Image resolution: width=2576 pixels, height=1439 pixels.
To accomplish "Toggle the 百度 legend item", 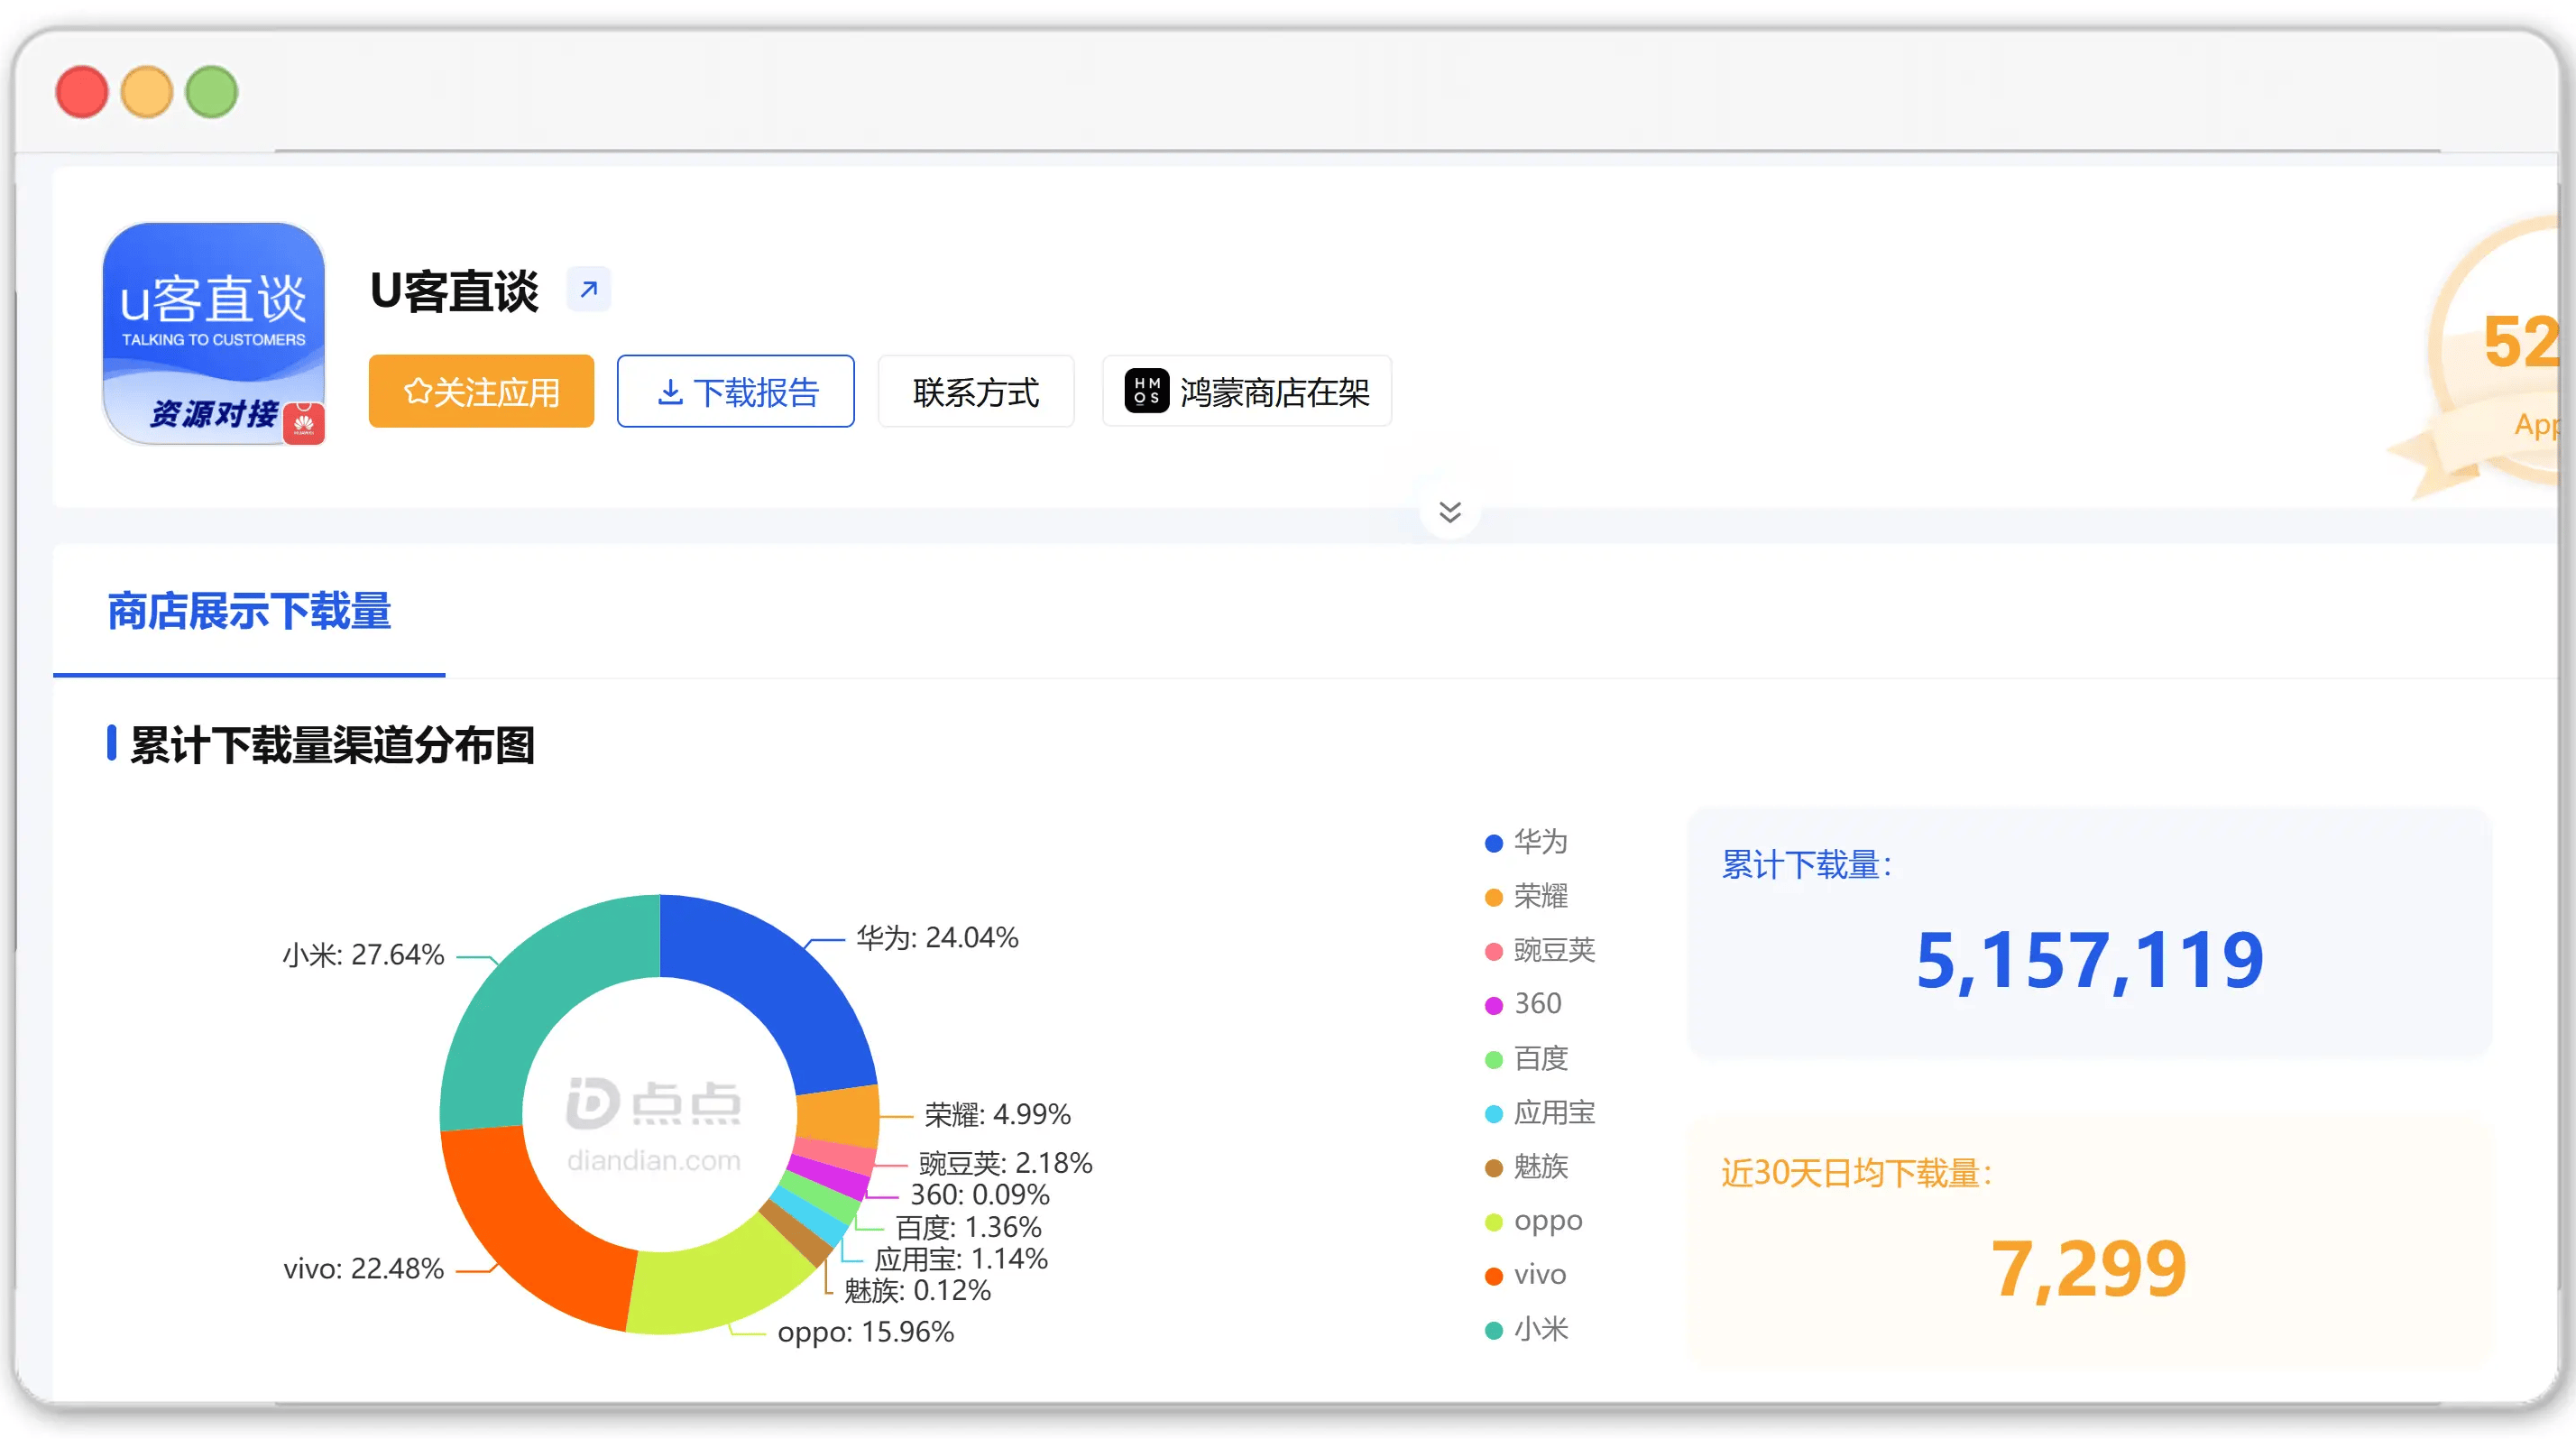I will coord(1526,1058).
